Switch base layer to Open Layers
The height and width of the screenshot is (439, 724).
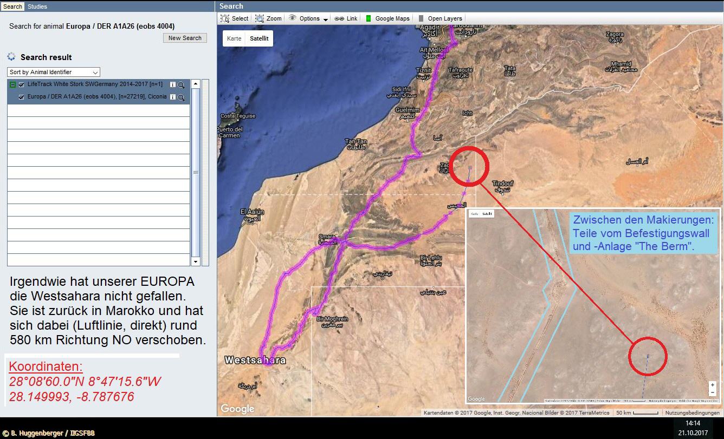click(440, 18)
